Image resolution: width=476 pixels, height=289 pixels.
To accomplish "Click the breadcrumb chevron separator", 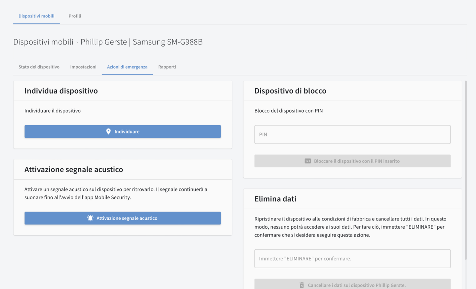I will click(x=77, y=42).
